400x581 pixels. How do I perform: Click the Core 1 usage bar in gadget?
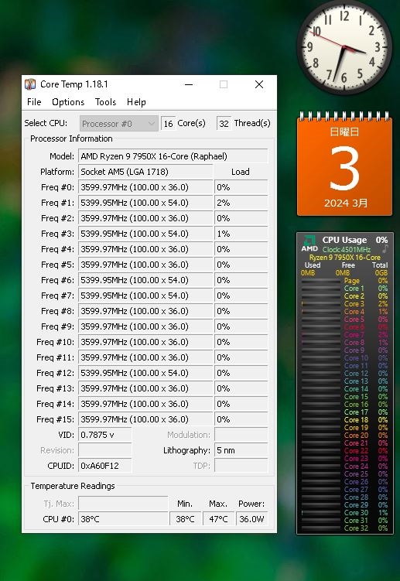pos(321,289)
